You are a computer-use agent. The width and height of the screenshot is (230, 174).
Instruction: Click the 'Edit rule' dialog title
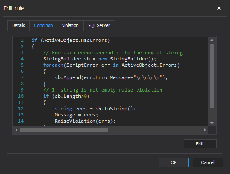pyautogui.click(x=14, y=8)
